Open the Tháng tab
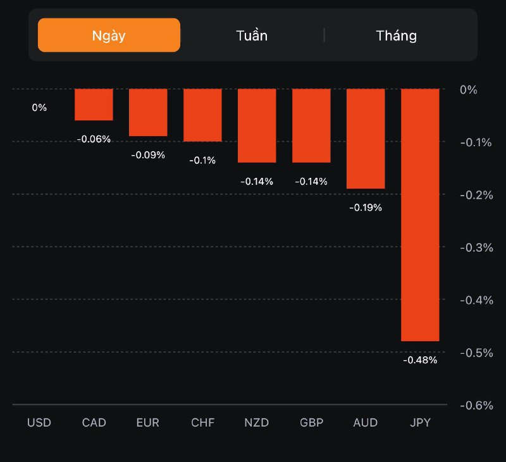 click(x=397, y=35)
